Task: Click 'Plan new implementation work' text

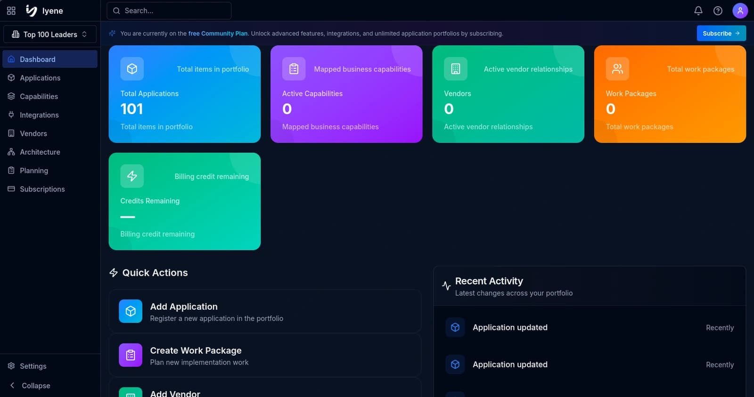Action: pyautogui.click(x=199, y=362)
